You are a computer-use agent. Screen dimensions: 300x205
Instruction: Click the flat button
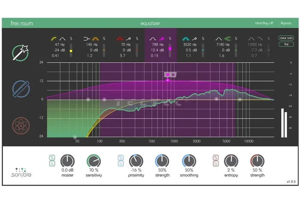[286, 45]
